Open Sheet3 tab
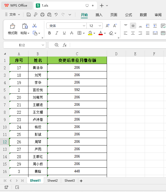Image resolution: width=166 pixels, height=192 pixels. (x=70, y=180)
